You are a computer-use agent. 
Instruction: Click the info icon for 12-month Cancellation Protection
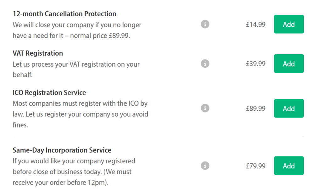(x=205, y=24)
